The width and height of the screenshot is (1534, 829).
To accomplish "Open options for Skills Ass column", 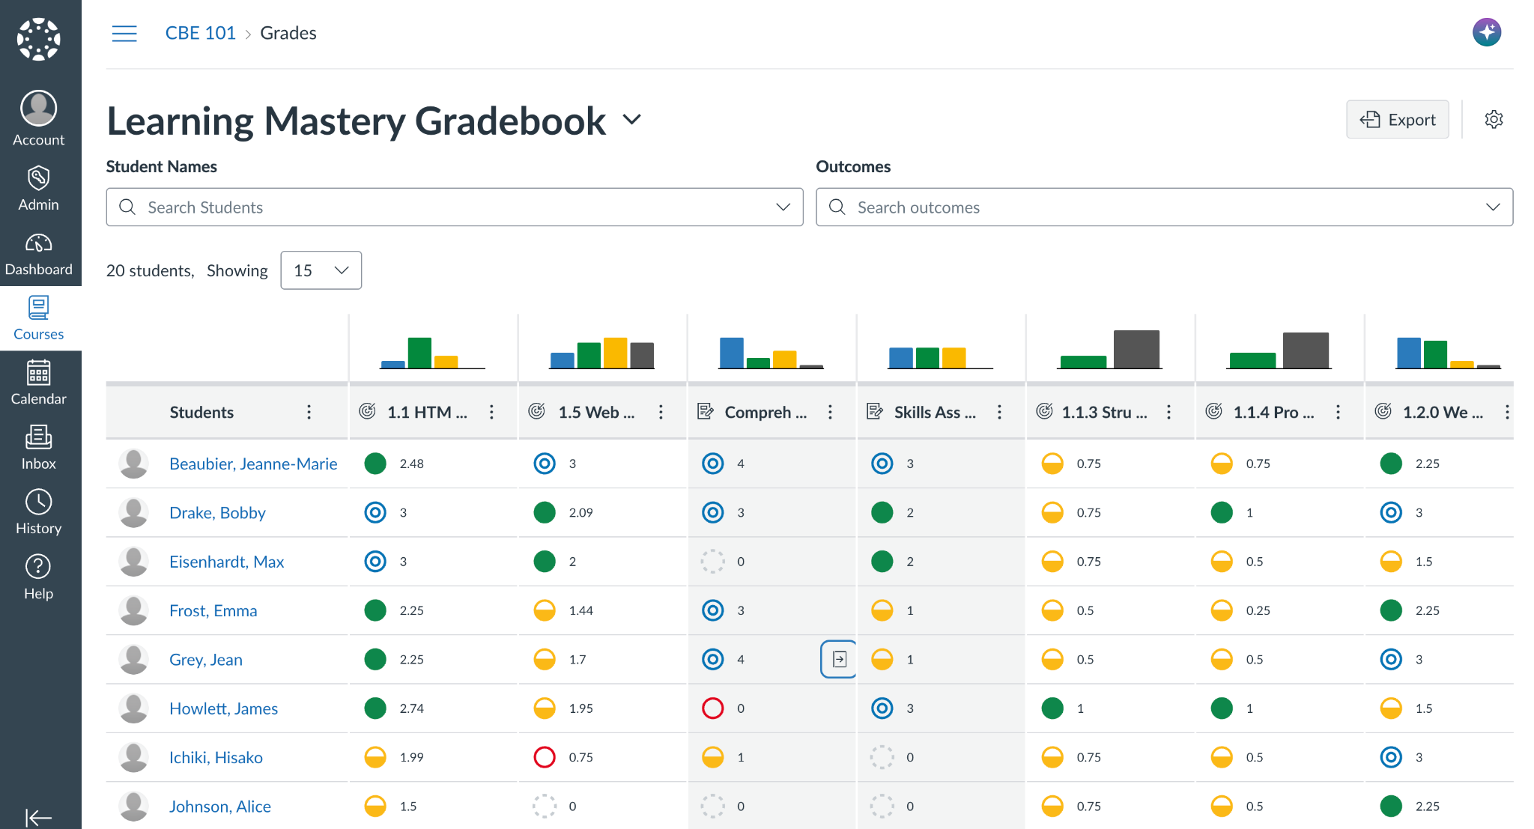I will [999, 412].
